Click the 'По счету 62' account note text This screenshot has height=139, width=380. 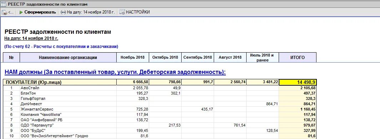[x=61, y=46]
